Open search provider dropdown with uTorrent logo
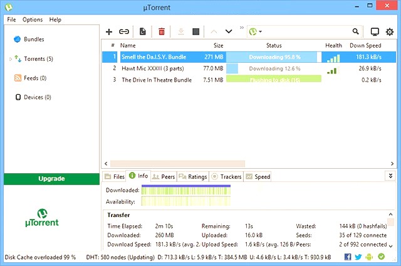This screenshot has width=401, height=266. coord(255,32)
